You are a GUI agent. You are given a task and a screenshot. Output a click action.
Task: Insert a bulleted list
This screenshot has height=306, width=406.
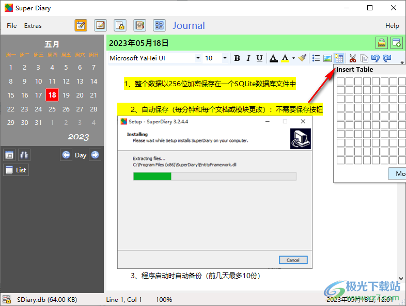point(316,58)
